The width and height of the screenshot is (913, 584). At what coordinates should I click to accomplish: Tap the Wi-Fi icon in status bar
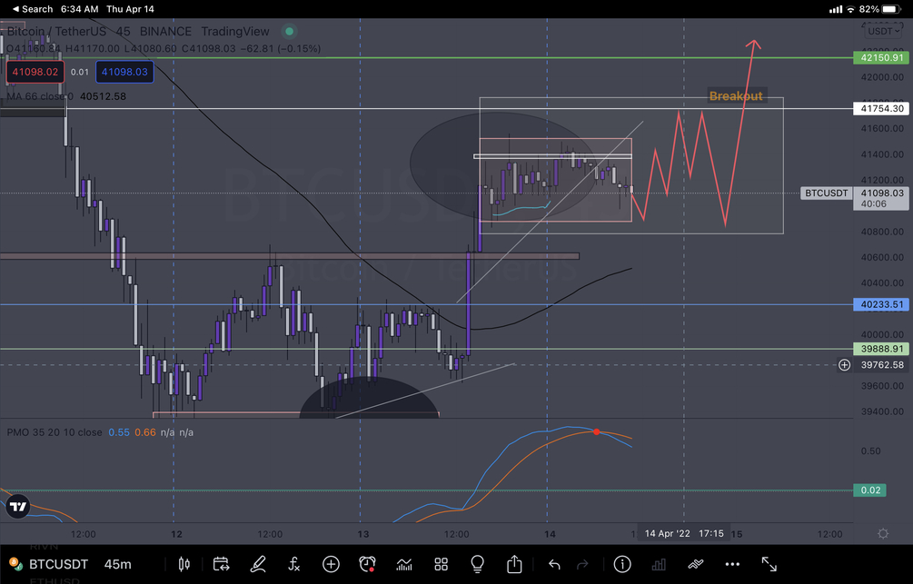[x=850, y=9]
